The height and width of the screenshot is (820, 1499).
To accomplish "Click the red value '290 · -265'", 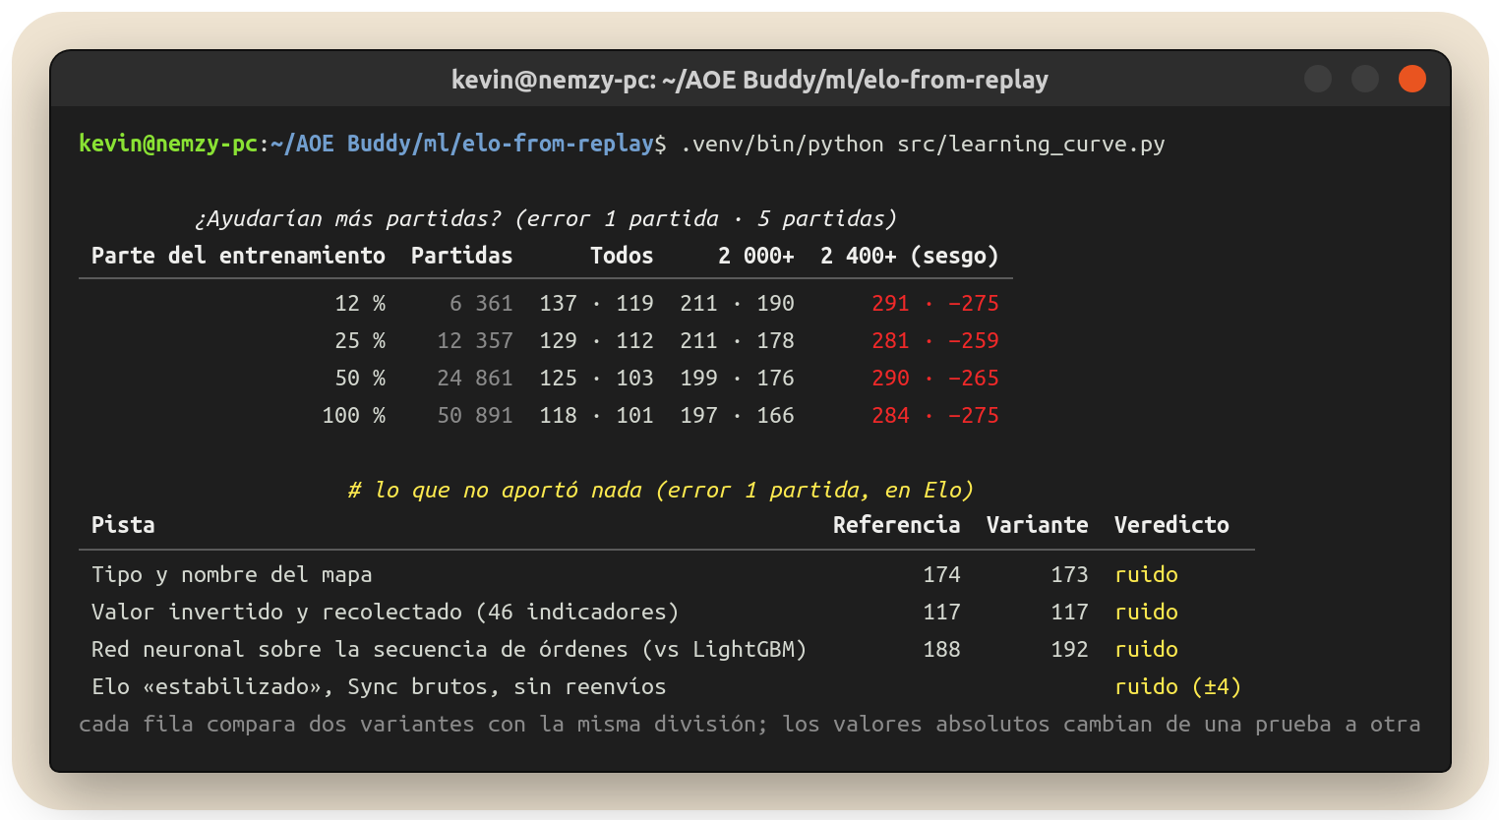I will 935,378.
